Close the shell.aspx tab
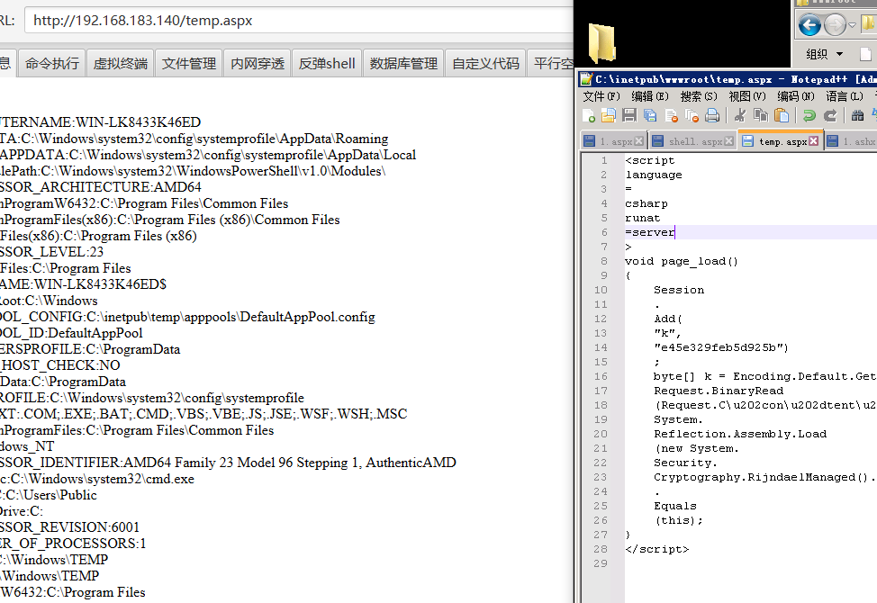 [728, 141]
